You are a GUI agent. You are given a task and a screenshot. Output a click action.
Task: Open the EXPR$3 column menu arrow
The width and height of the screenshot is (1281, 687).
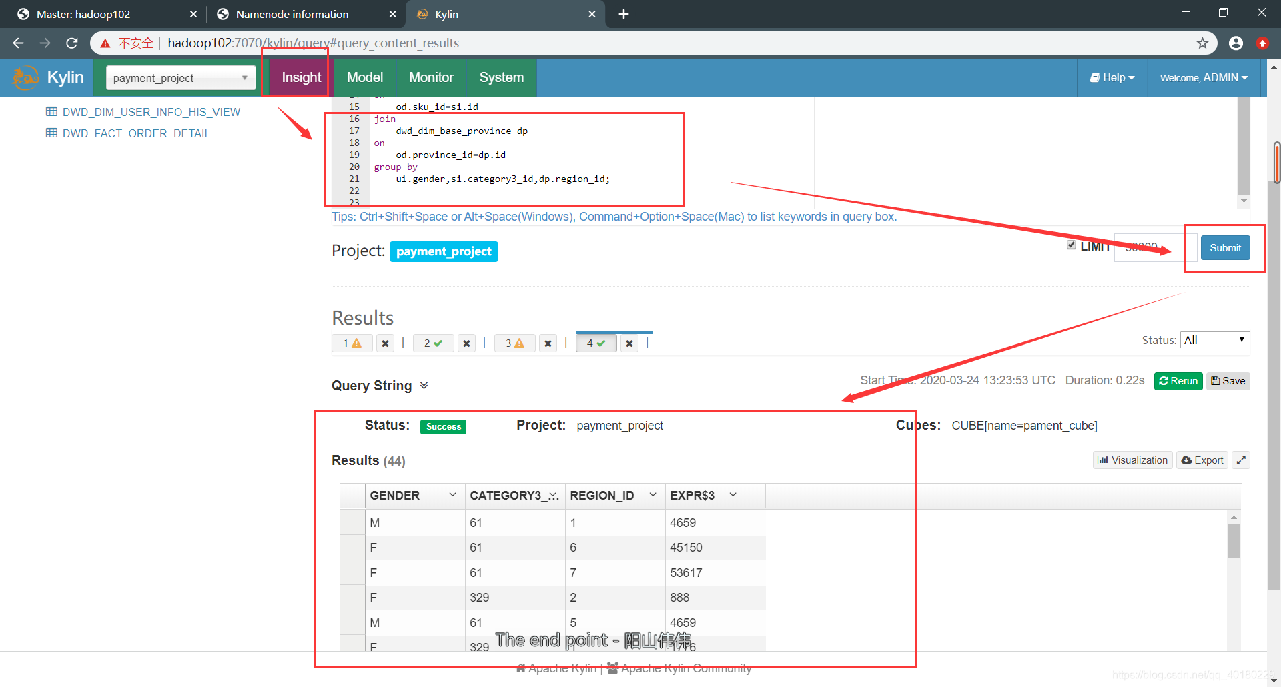[x=733, y=495]
